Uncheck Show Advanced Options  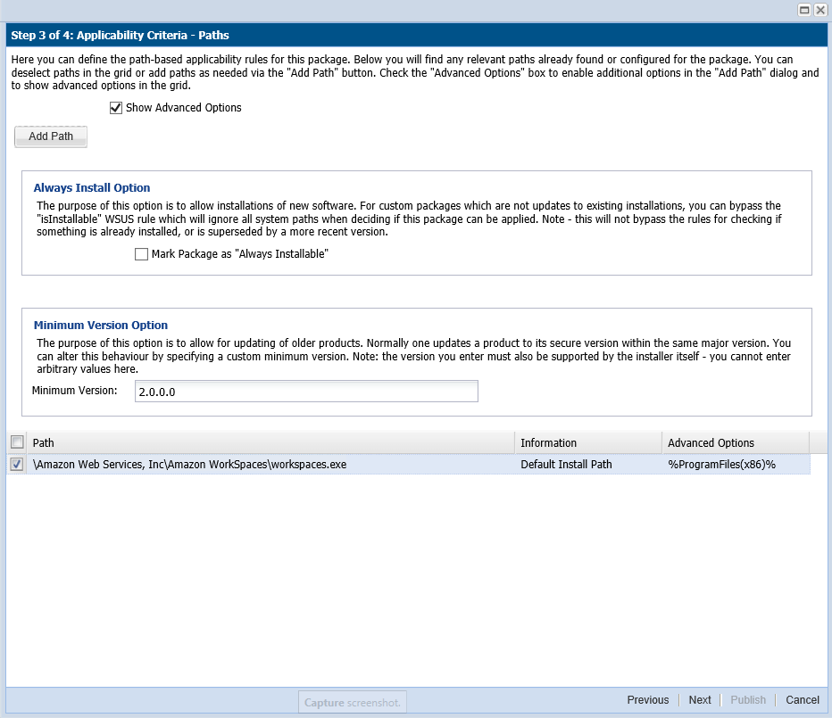115,108
